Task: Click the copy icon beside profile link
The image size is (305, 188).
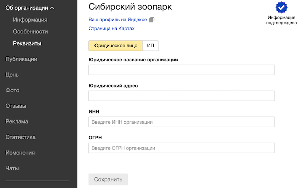Action: click(x=152, y=20)
